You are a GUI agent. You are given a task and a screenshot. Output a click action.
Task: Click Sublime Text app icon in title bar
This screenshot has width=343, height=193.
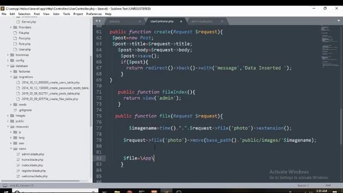[2, 9]
